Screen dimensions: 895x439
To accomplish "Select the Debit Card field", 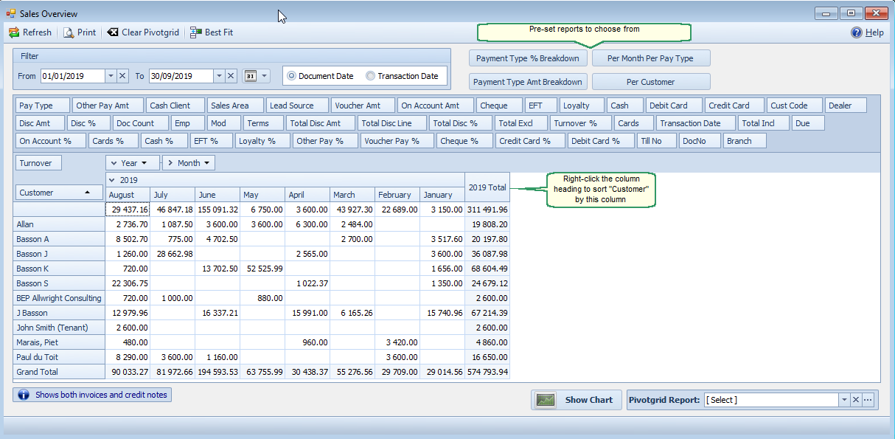I will [674, 106].
